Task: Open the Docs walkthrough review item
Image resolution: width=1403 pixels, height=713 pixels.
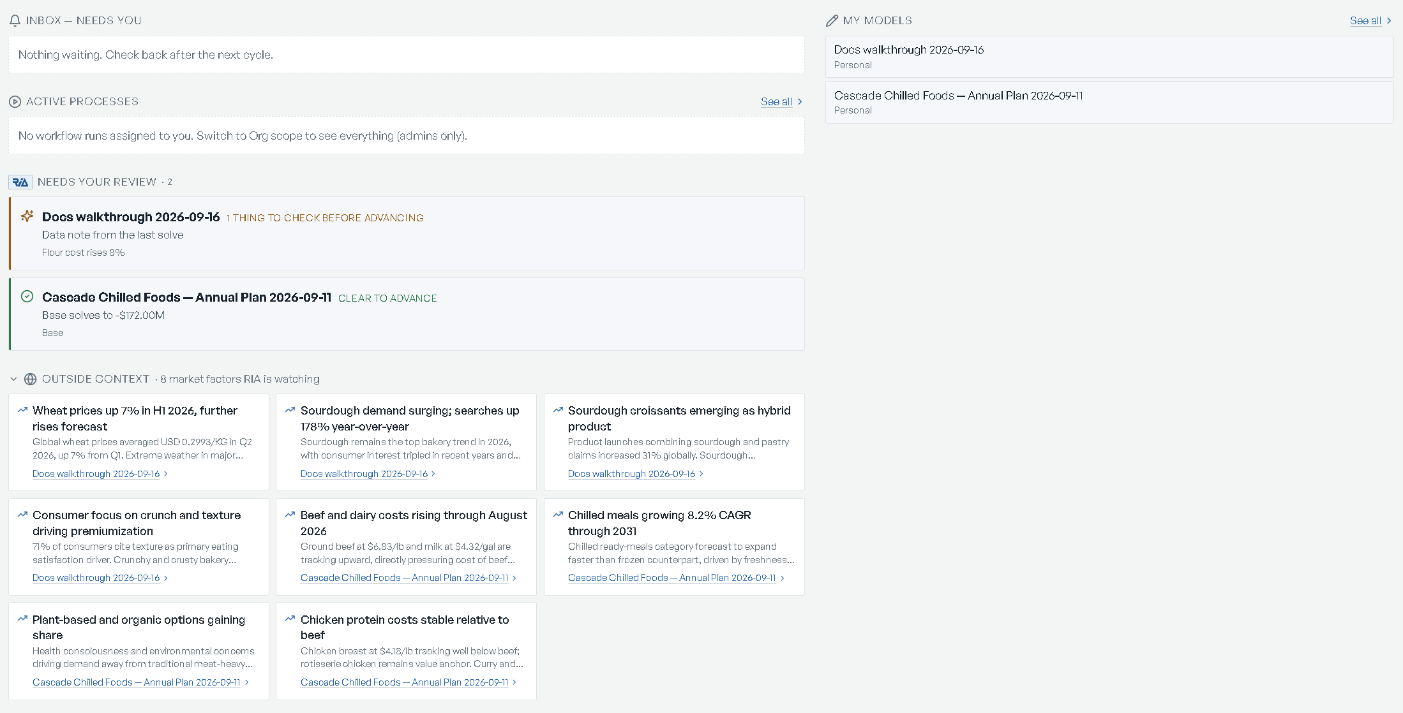Action: pyautogui.click(x=407, y=233)
